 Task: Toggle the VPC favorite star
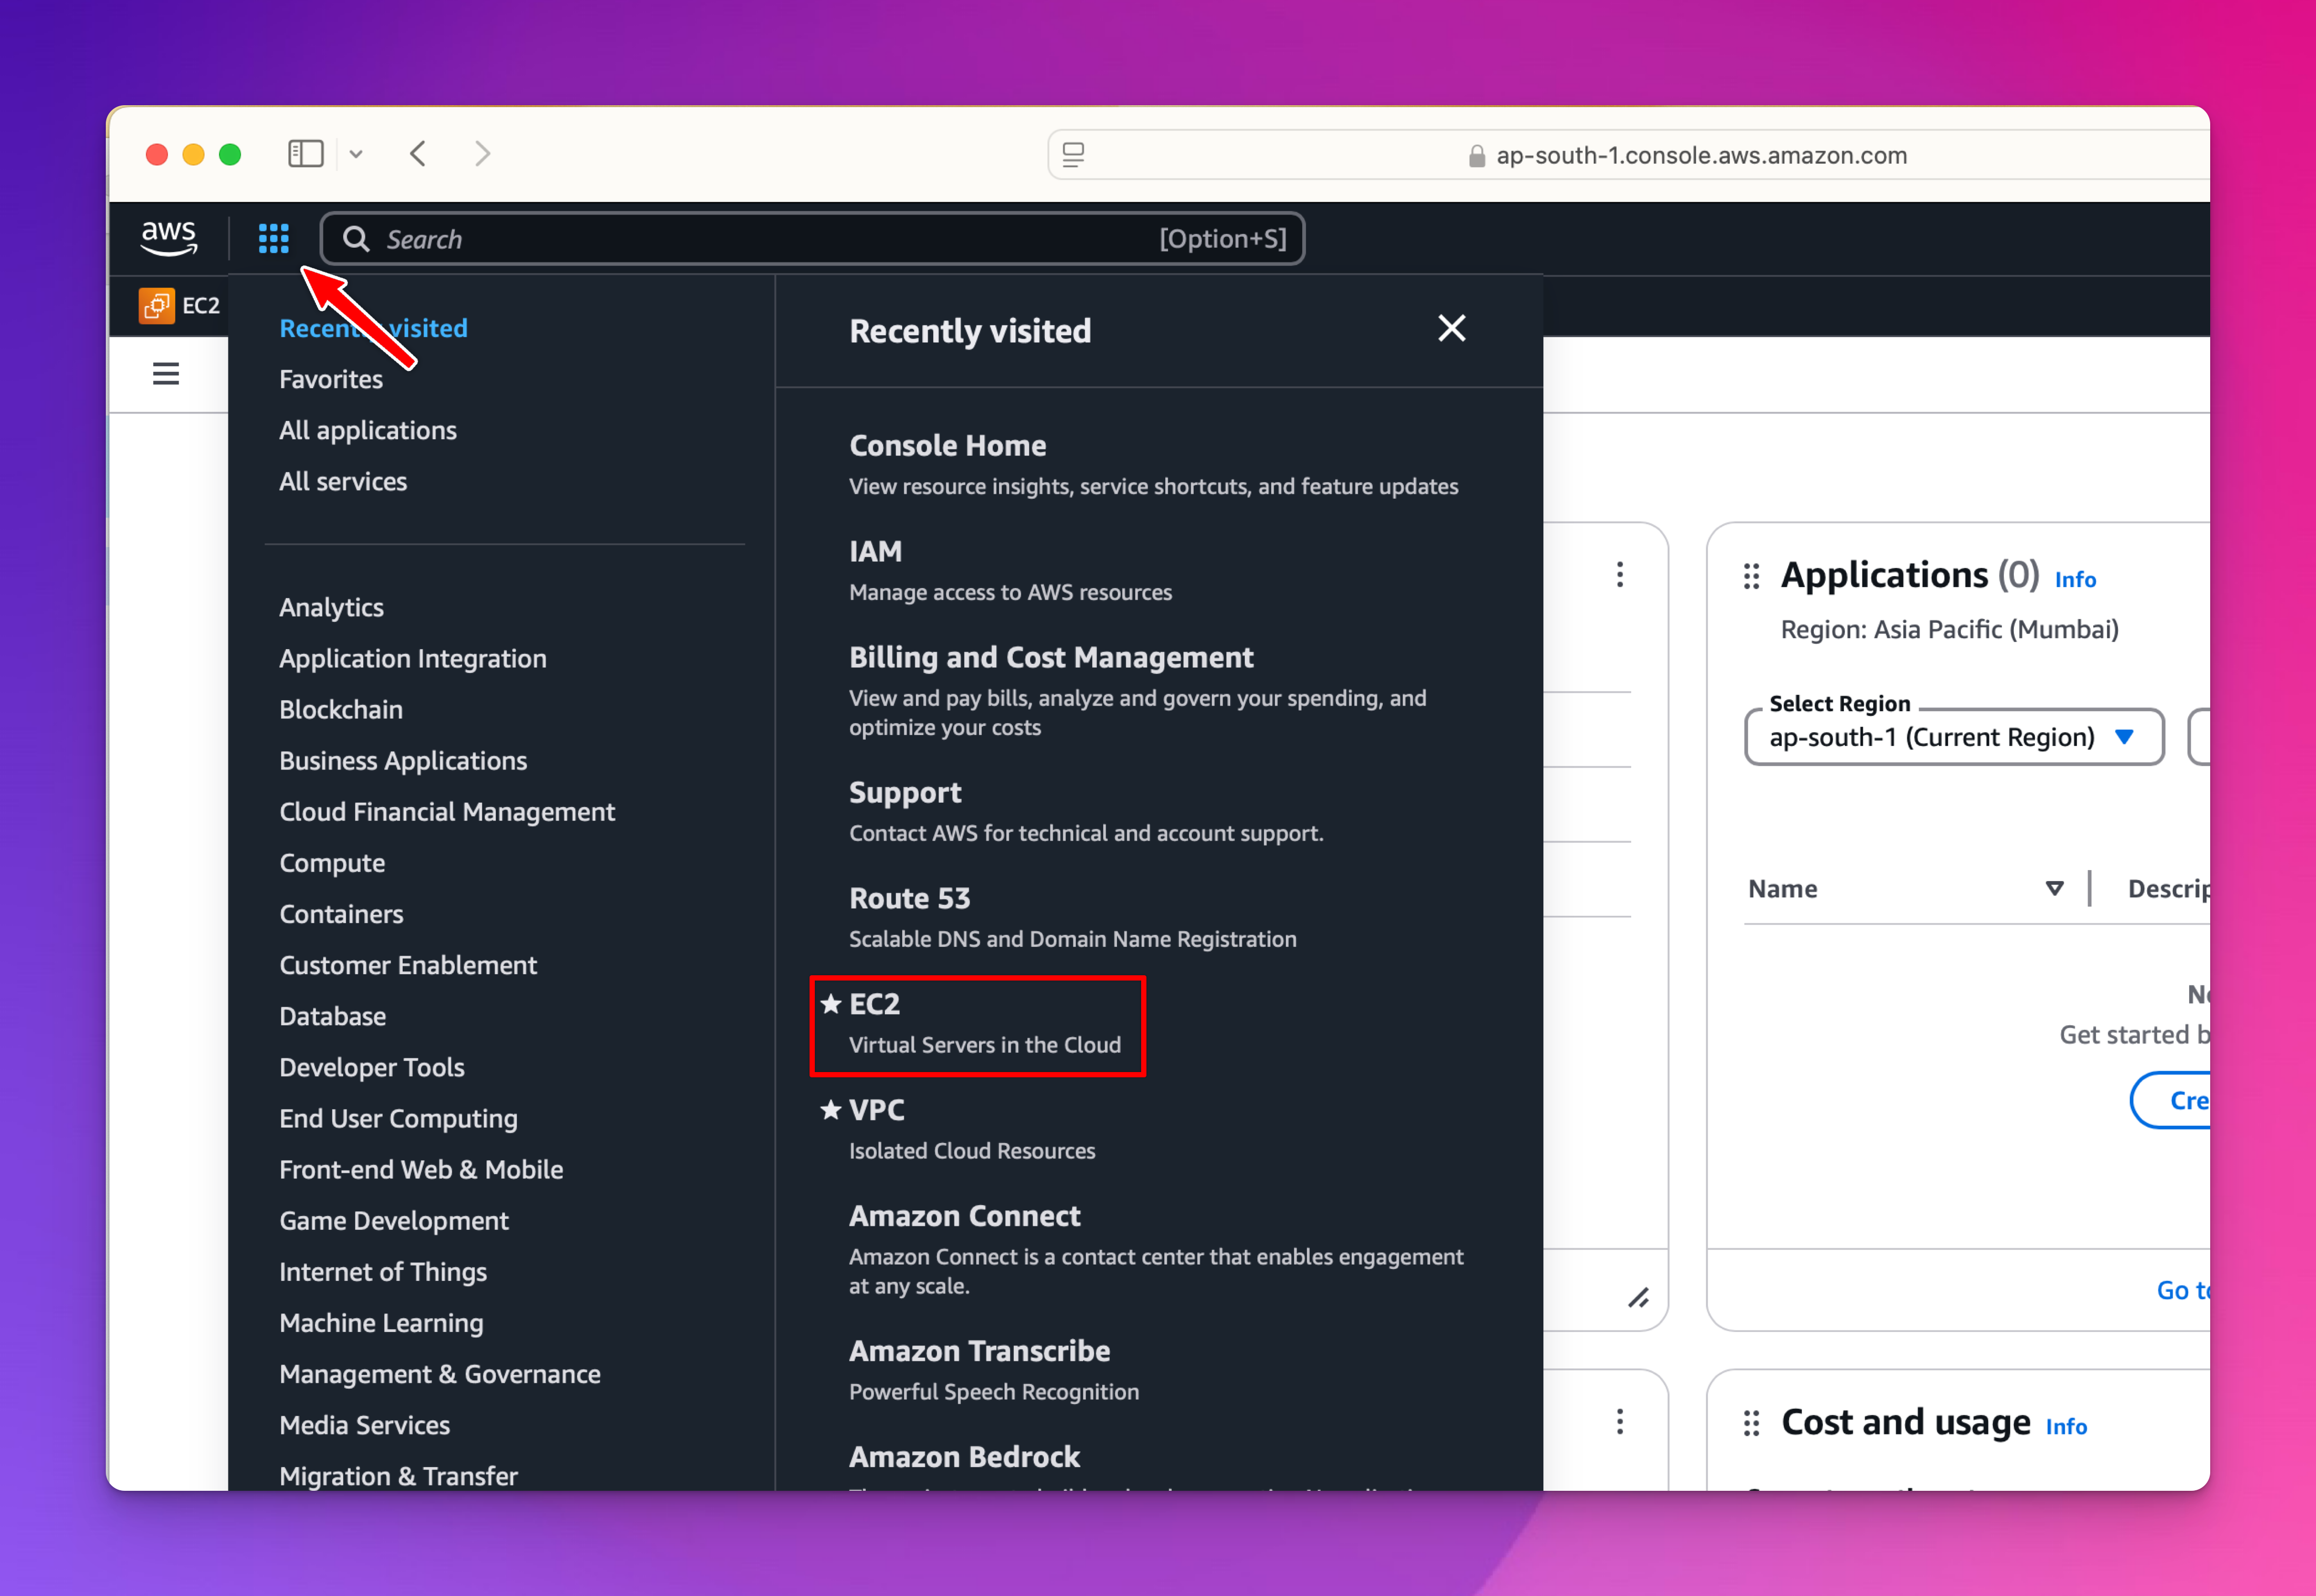[831, 1109]
